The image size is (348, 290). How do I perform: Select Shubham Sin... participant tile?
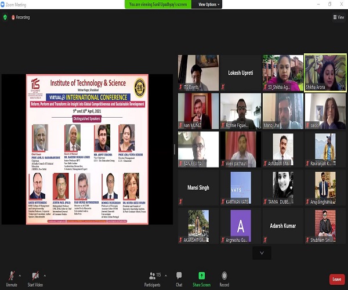(325, 226)
